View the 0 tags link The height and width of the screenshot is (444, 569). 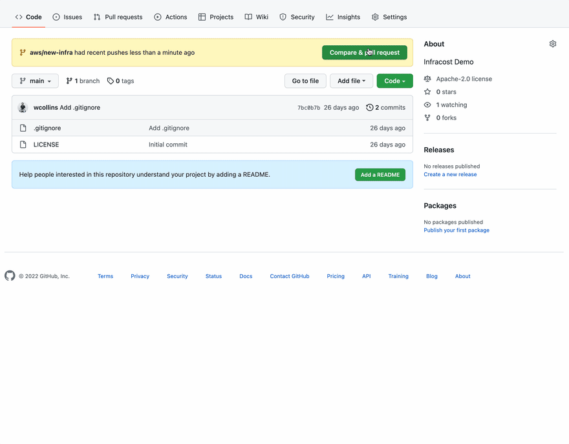[x=120, y=81]
